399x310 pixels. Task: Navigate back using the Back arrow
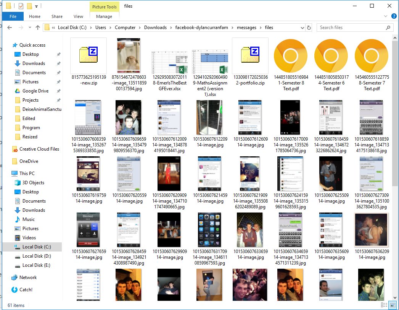(10, 28)
